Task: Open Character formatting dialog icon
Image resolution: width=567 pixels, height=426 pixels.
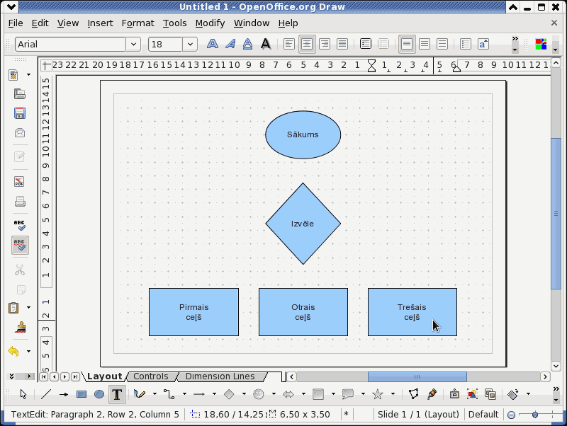Action: click(483, 44)
